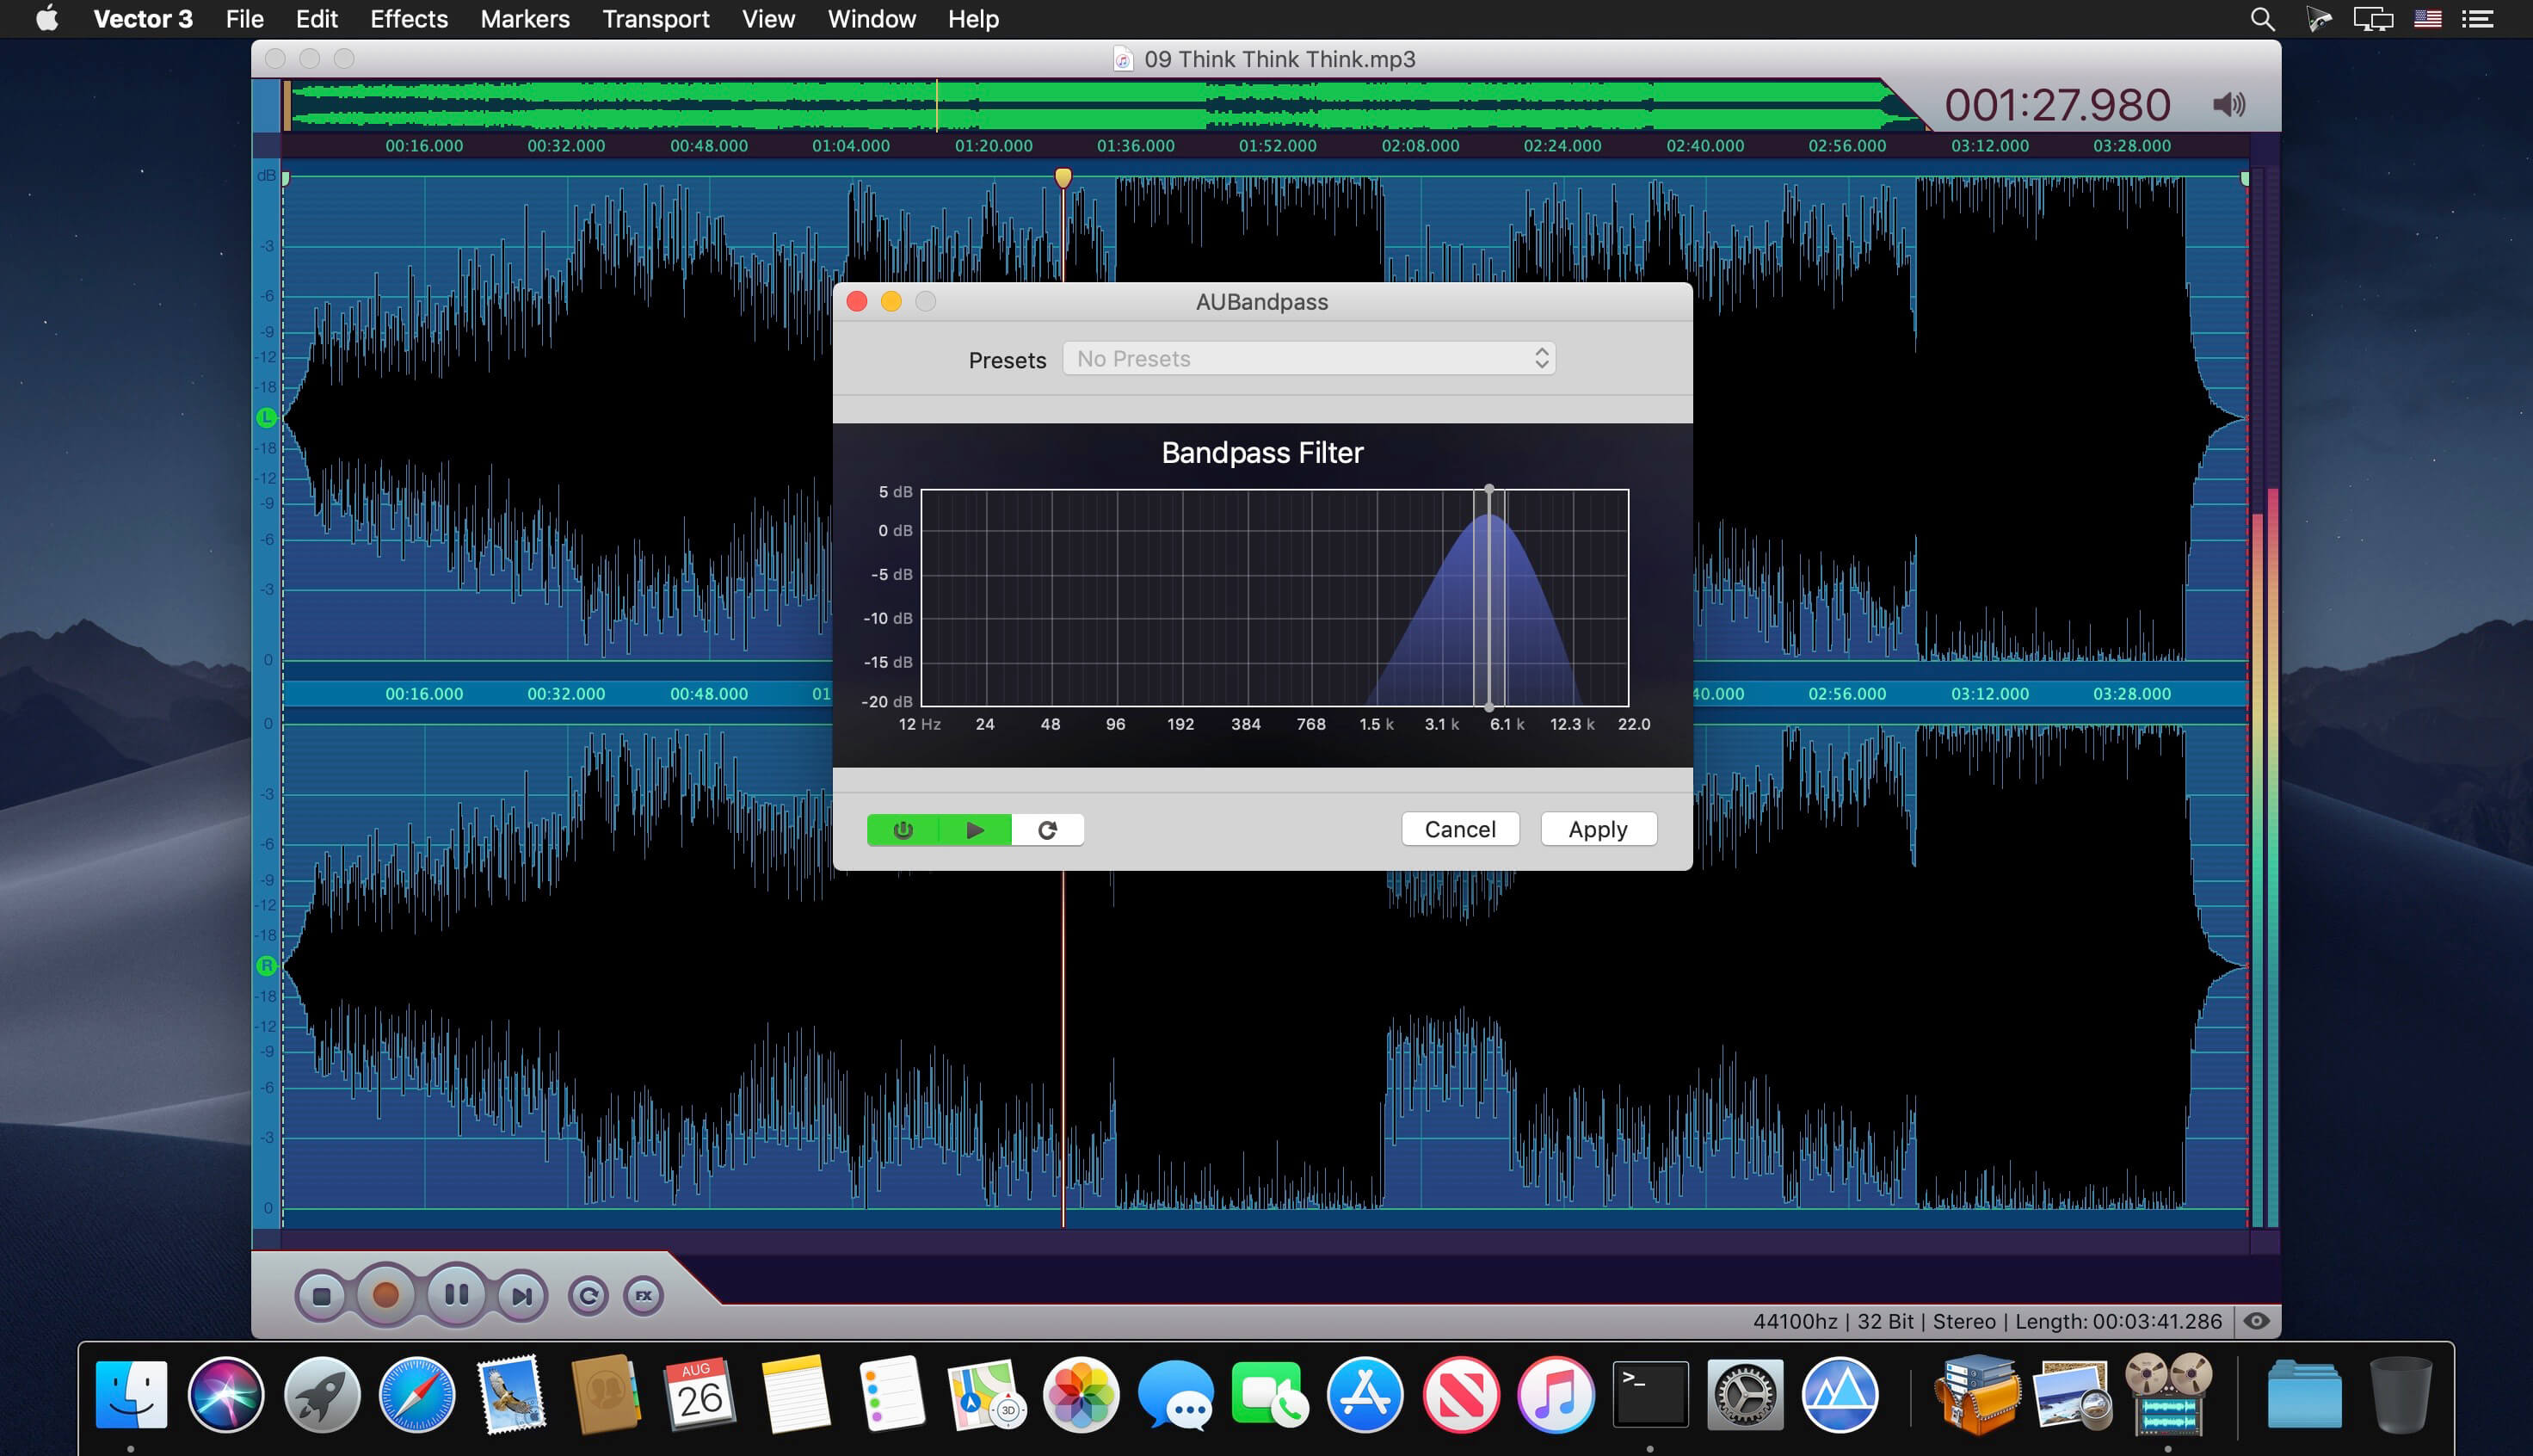
Task: Click the left selection start handle of waveform
Action: (x=286, y=179)
